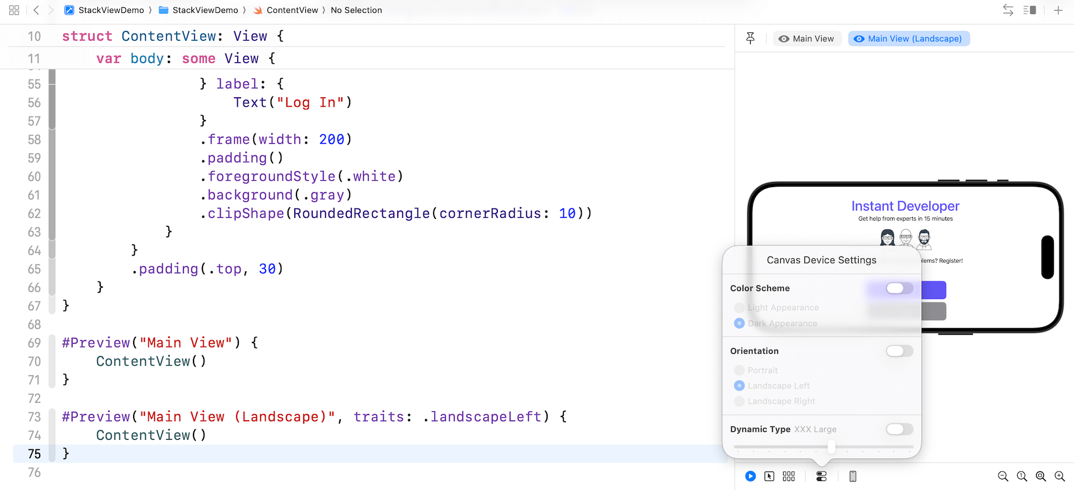Image resolution: width=1074 pixels, height=490 pixels.
Task: Switch canvas to Selectable mode
Action: pos(770,476)
